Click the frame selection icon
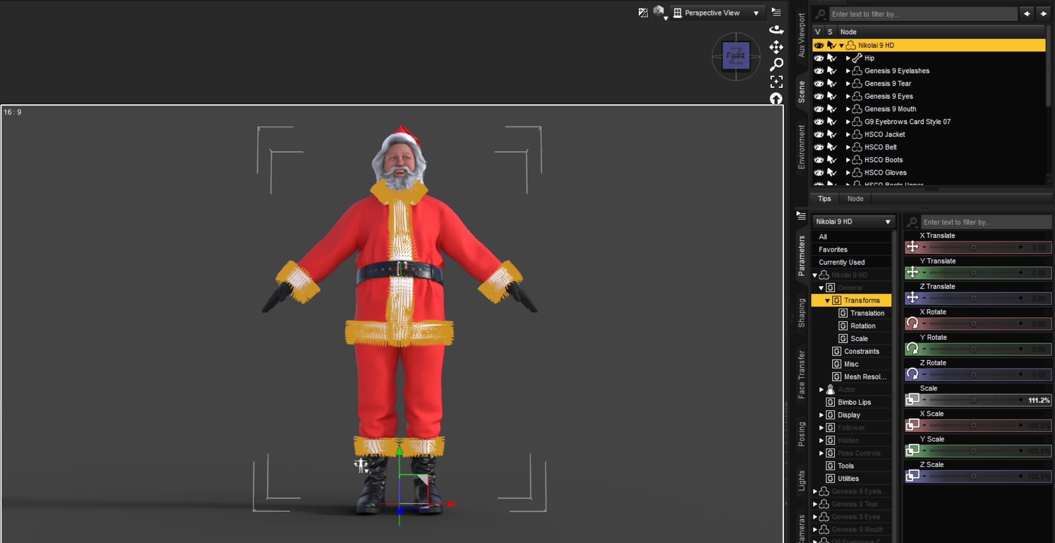This screenshot has width=1055, height=543. (776, 81)
